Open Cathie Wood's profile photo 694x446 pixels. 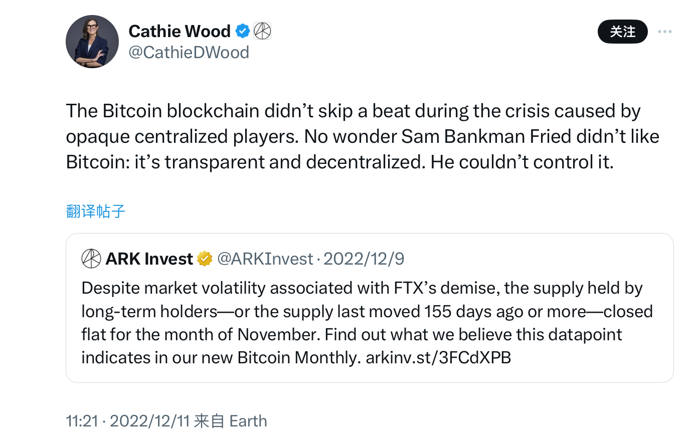click(92, 42)
